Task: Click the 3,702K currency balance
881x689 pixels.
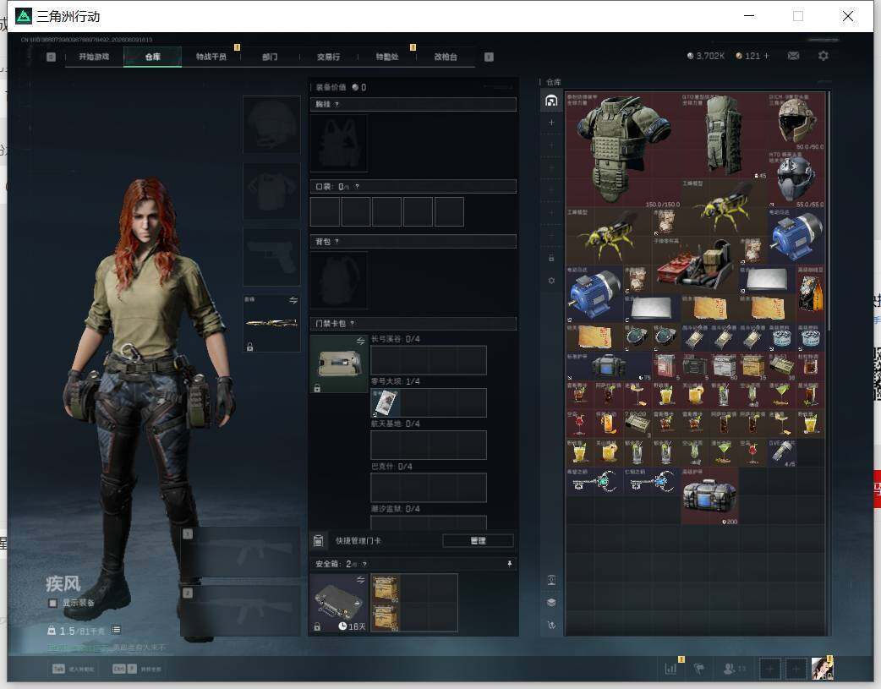Action: 706,56
